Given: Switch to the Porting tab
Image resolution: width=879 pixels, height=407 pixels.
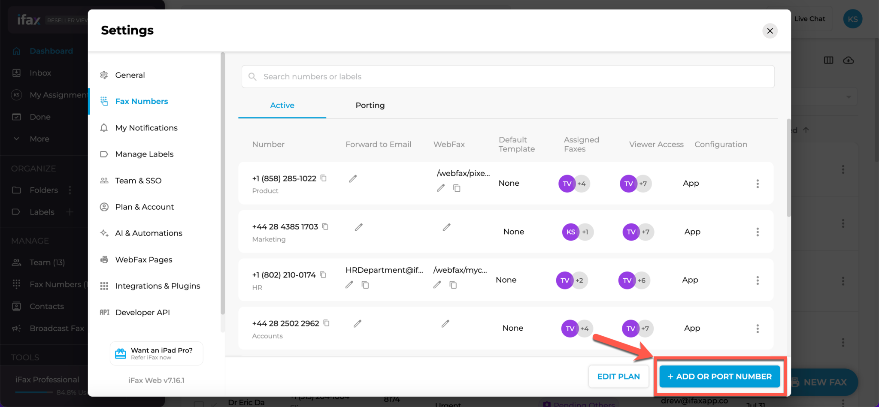Looking at the screenshot, I should point(370,105).
